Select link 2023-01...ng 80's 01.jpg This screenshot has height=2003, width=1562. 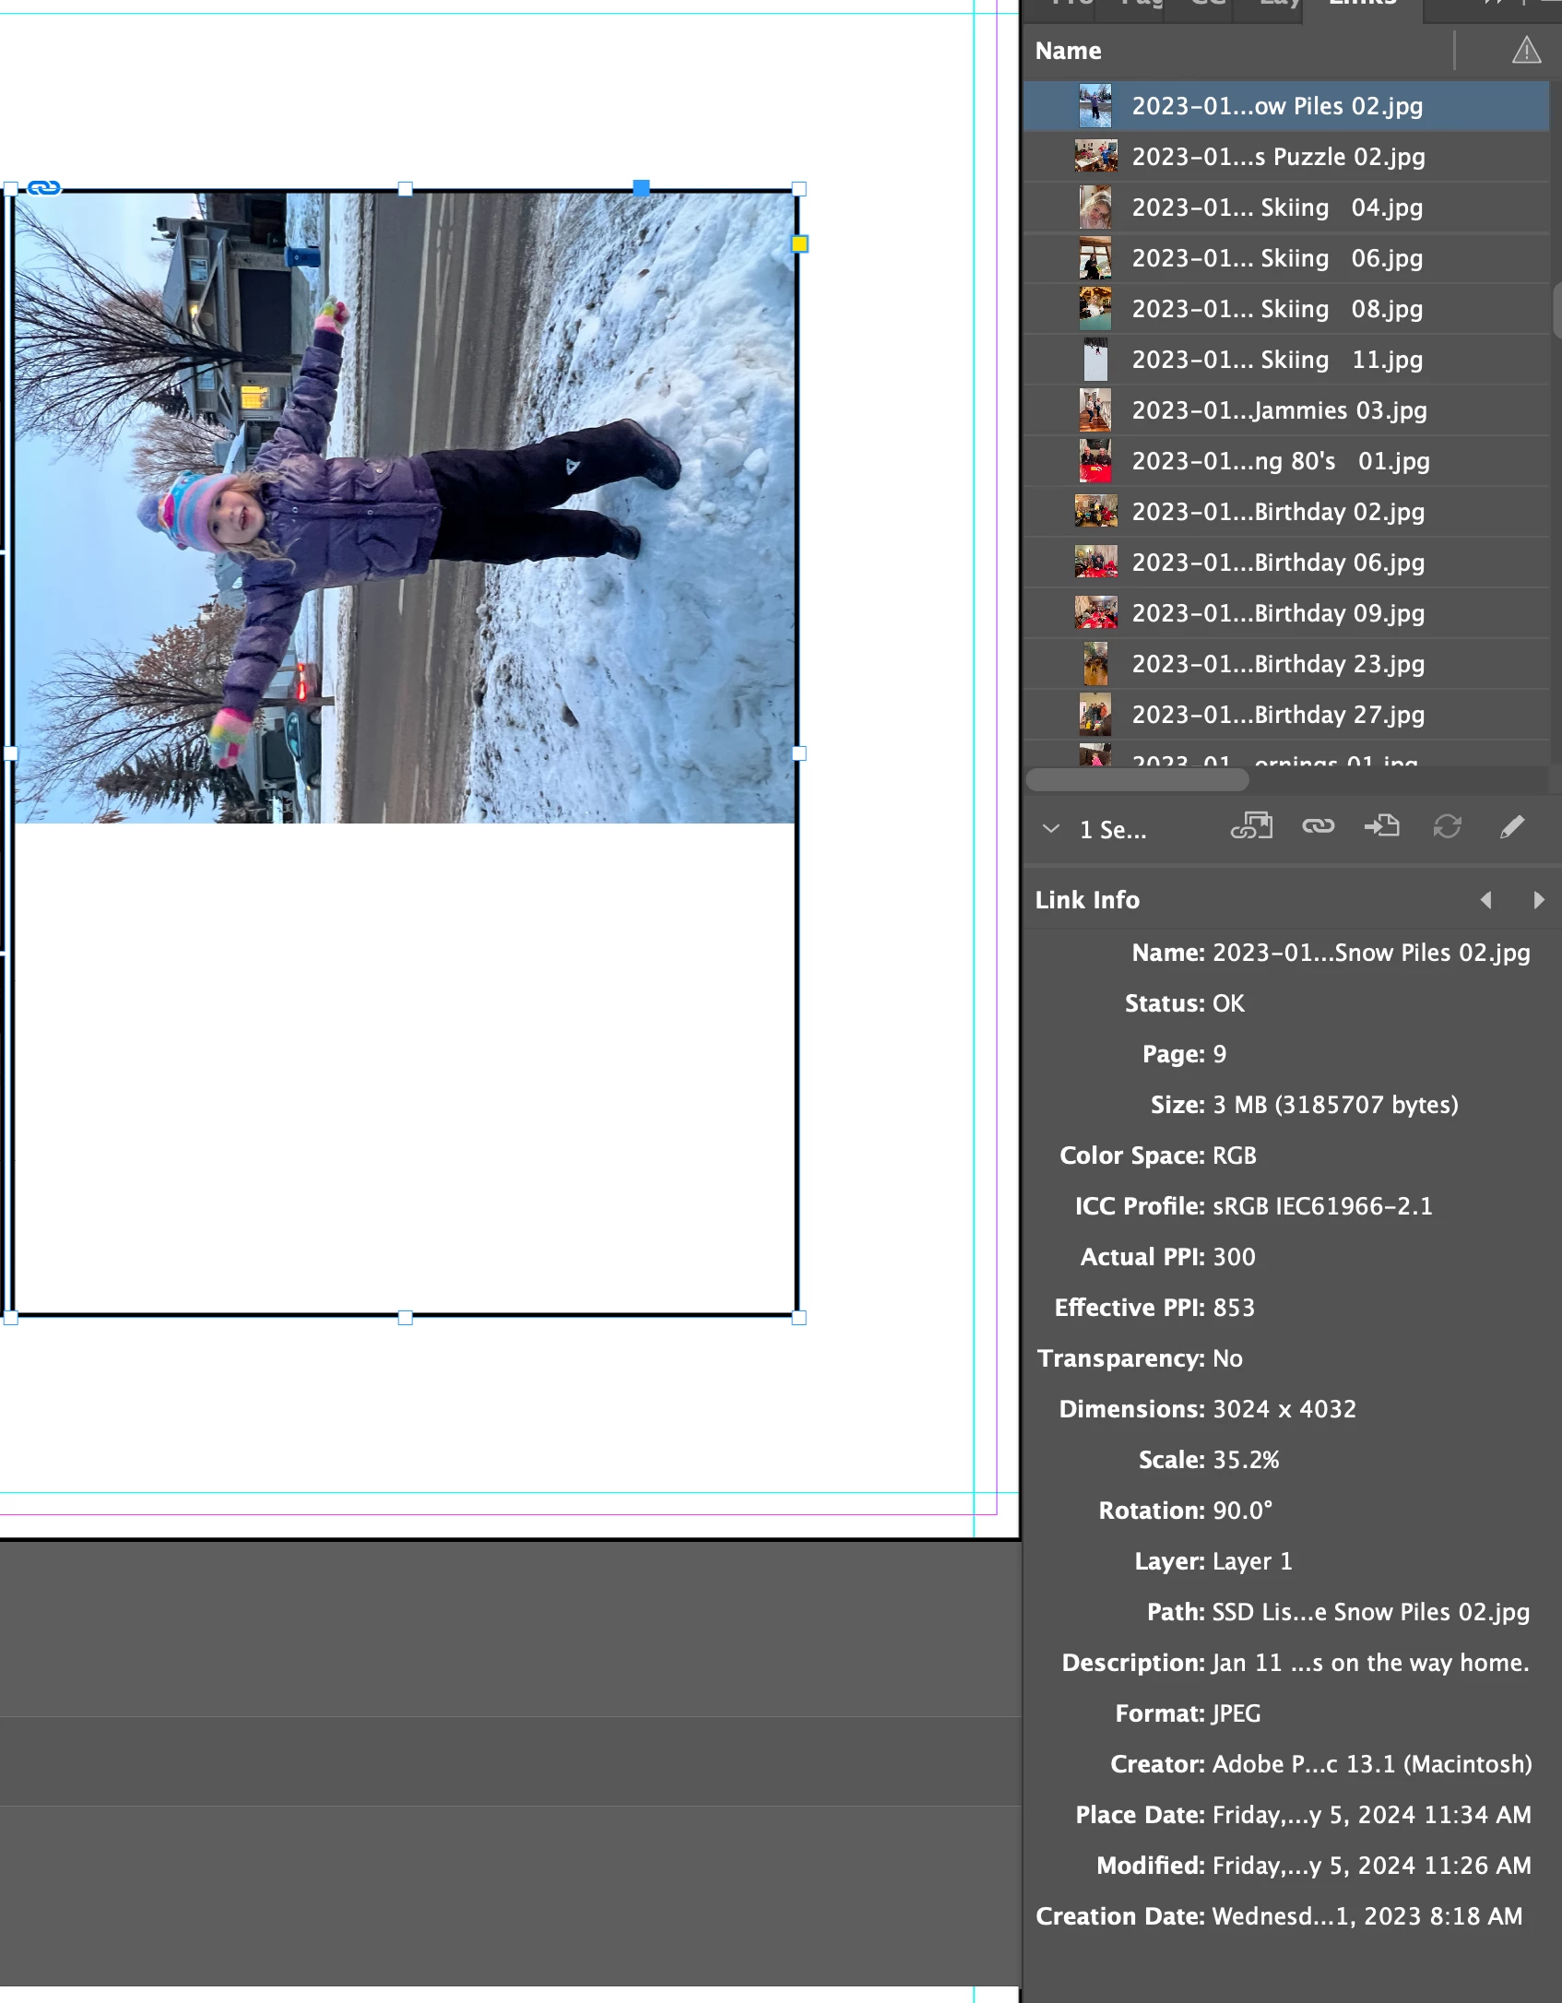[1285, 461]
